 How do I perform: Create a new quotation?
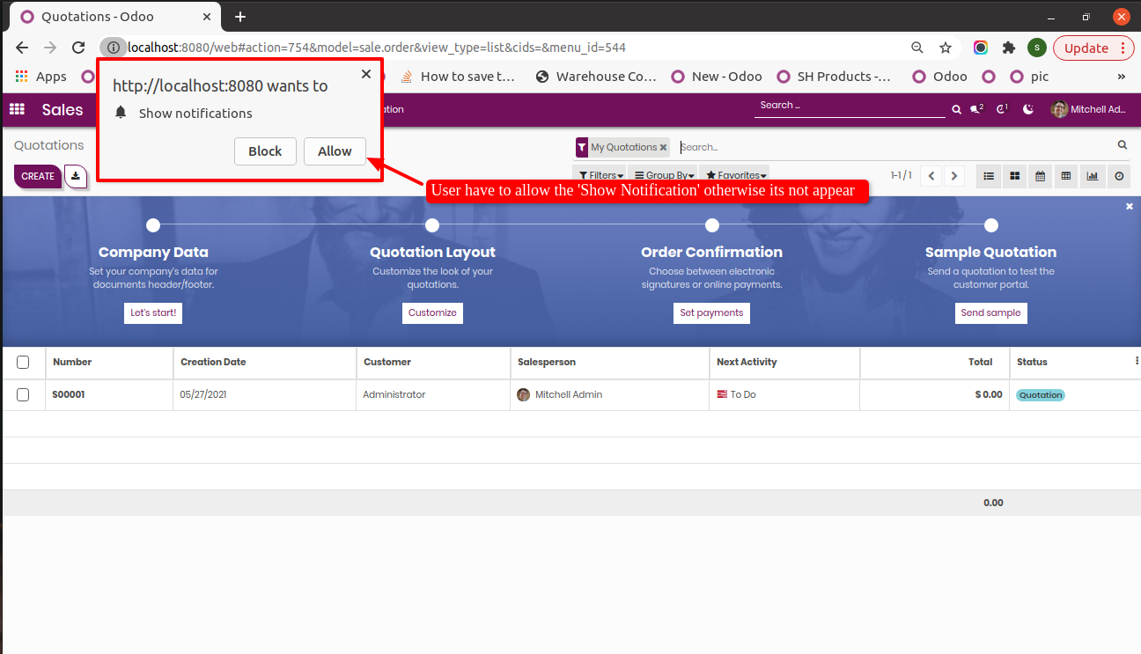click(38, 176)
